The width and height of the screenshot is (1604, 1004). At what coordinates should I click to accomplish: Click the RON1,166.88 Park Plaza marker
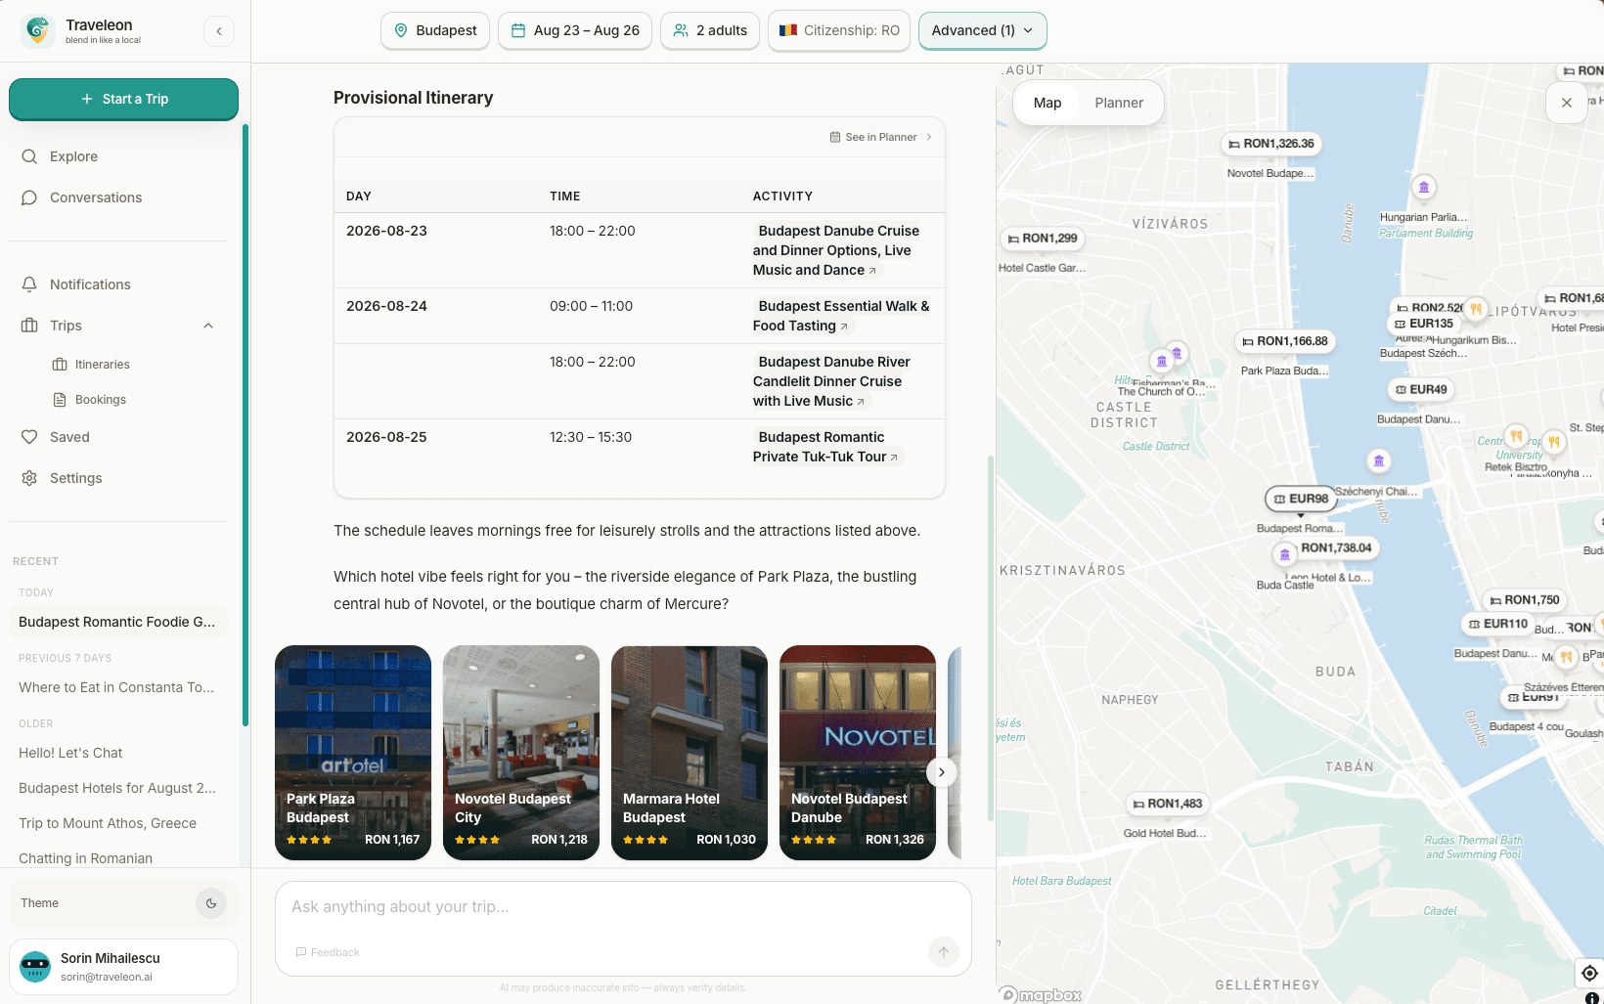[1285, 341]
